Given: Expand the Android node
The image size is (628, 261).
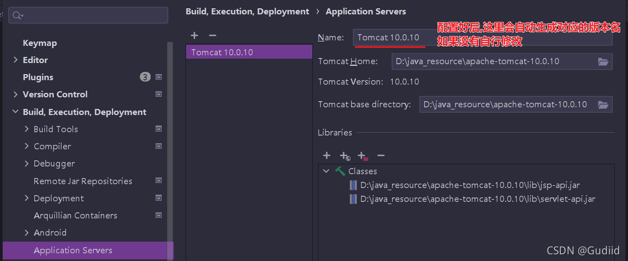Looking at the screenshot, I should (x=27, y=233).
